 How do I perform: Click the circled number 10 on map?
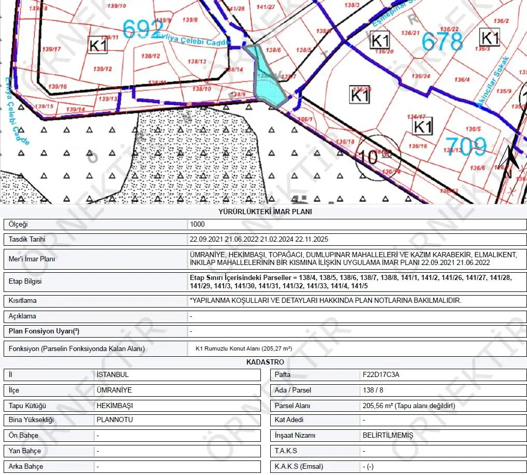(378, 158)
